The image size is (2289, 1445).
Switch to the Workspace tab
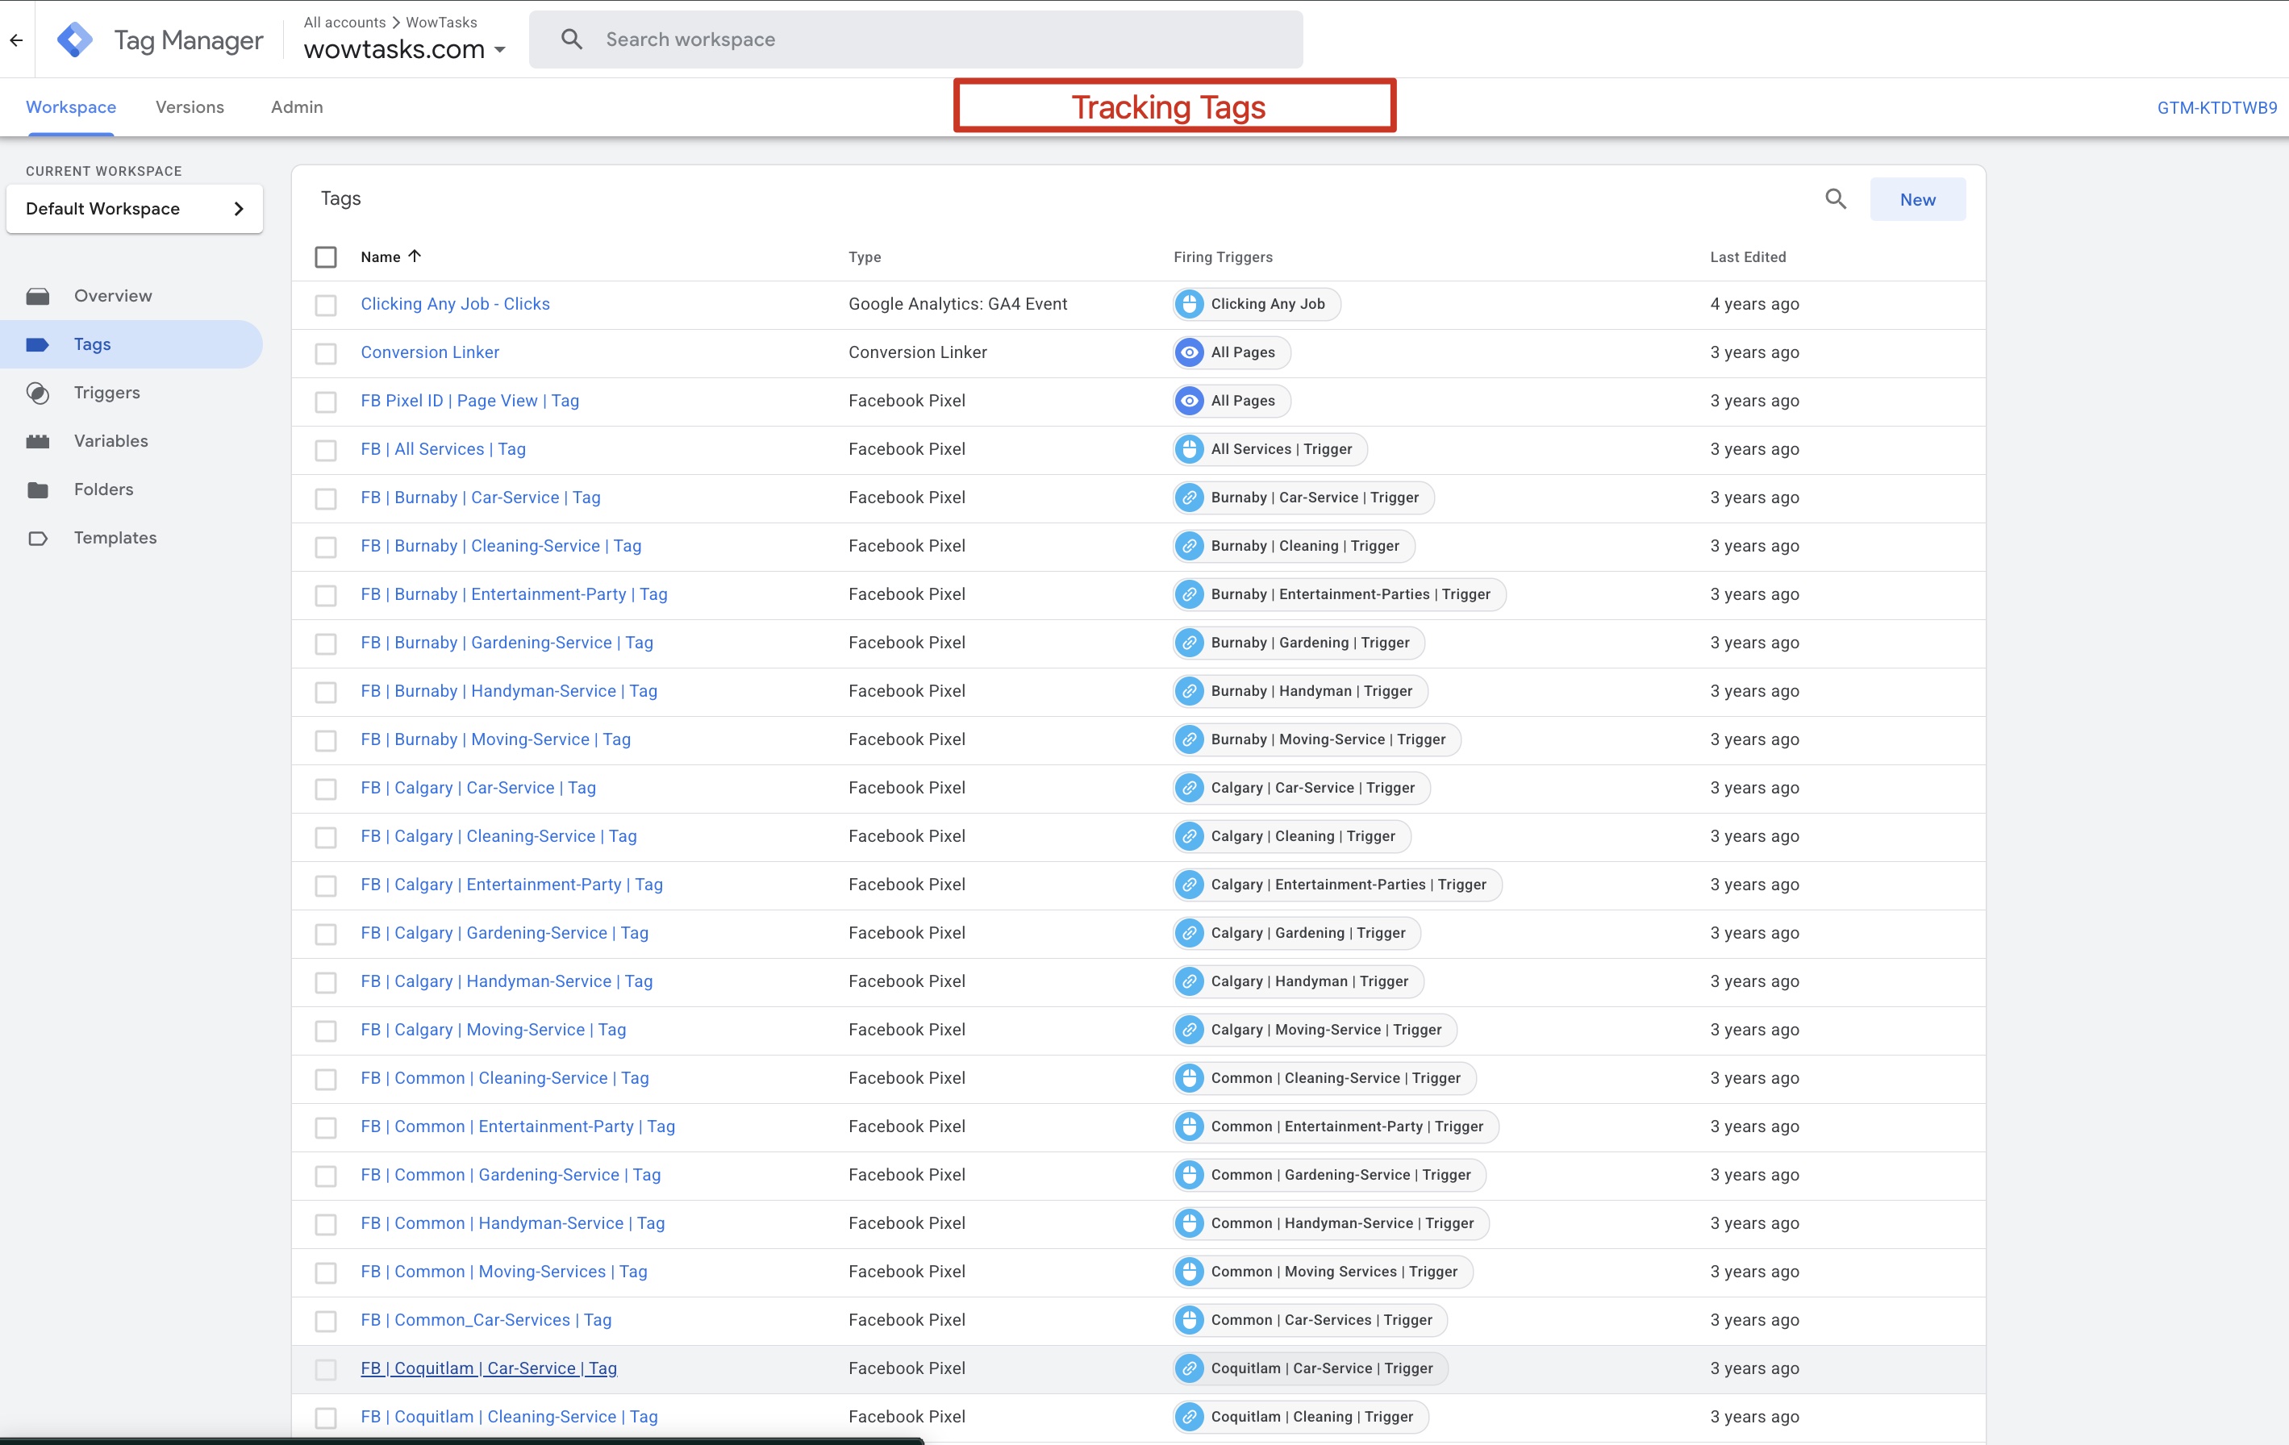coord(71,106)
